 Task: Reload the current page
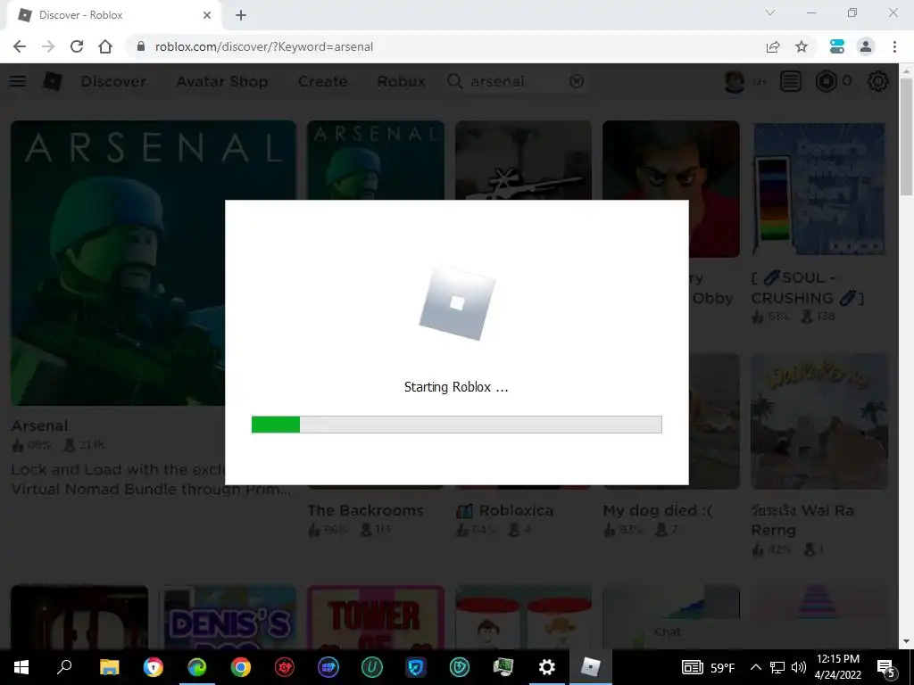tap(77, 46)
